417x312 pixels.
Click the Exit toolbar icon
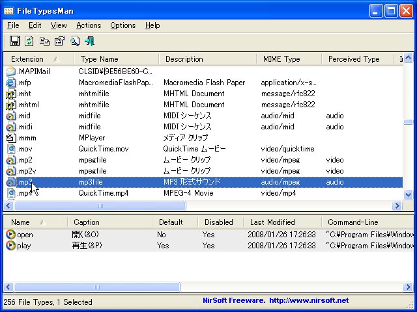90,41
